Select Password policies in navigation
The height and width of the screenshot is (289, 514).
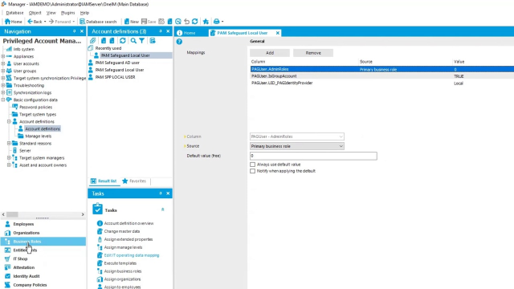point(35,107)
